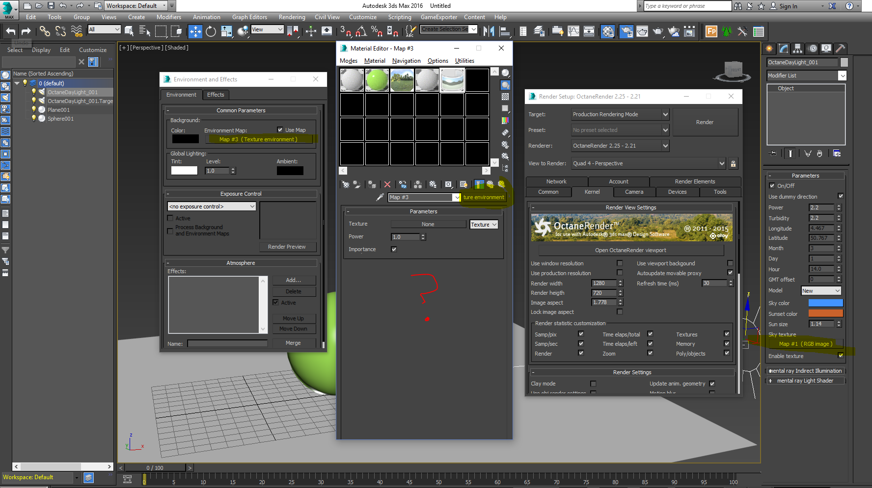
Task: Enable Lock image aspect checkbox
Action: 620,312
